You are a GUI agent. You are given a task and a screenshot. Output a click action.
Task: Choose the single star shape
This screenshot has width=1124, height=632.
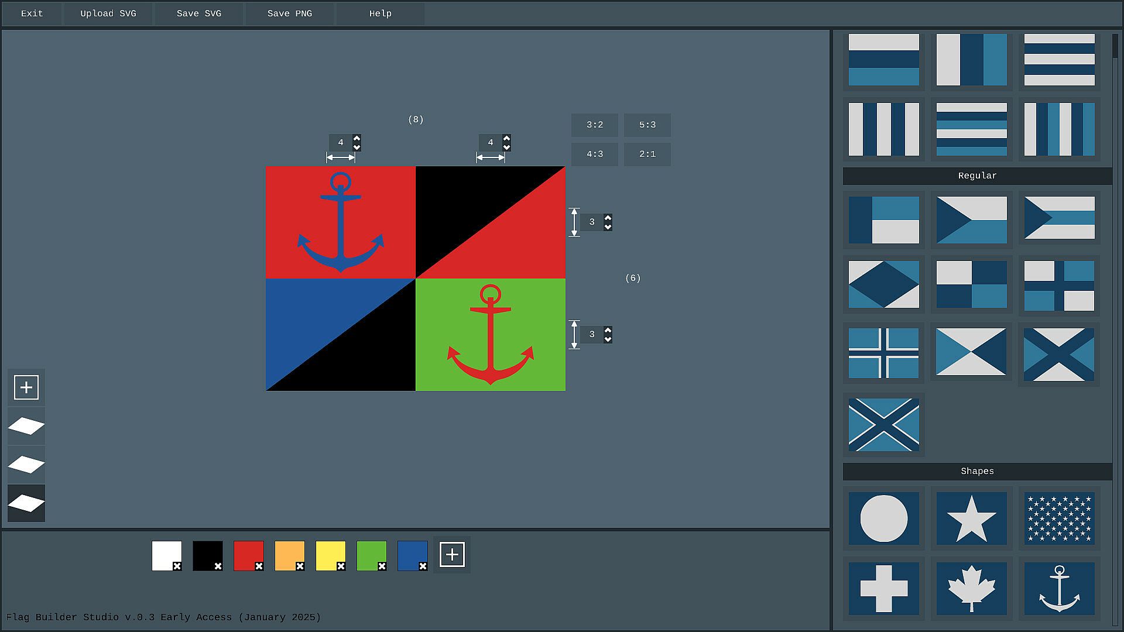pyautogui.click(x=971, y=518)
